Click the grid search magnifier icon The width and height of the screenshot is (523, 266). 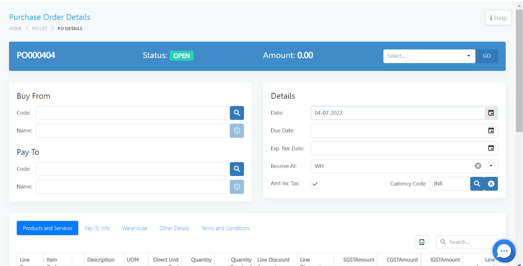pyautogui.click(x=443, y=242)
